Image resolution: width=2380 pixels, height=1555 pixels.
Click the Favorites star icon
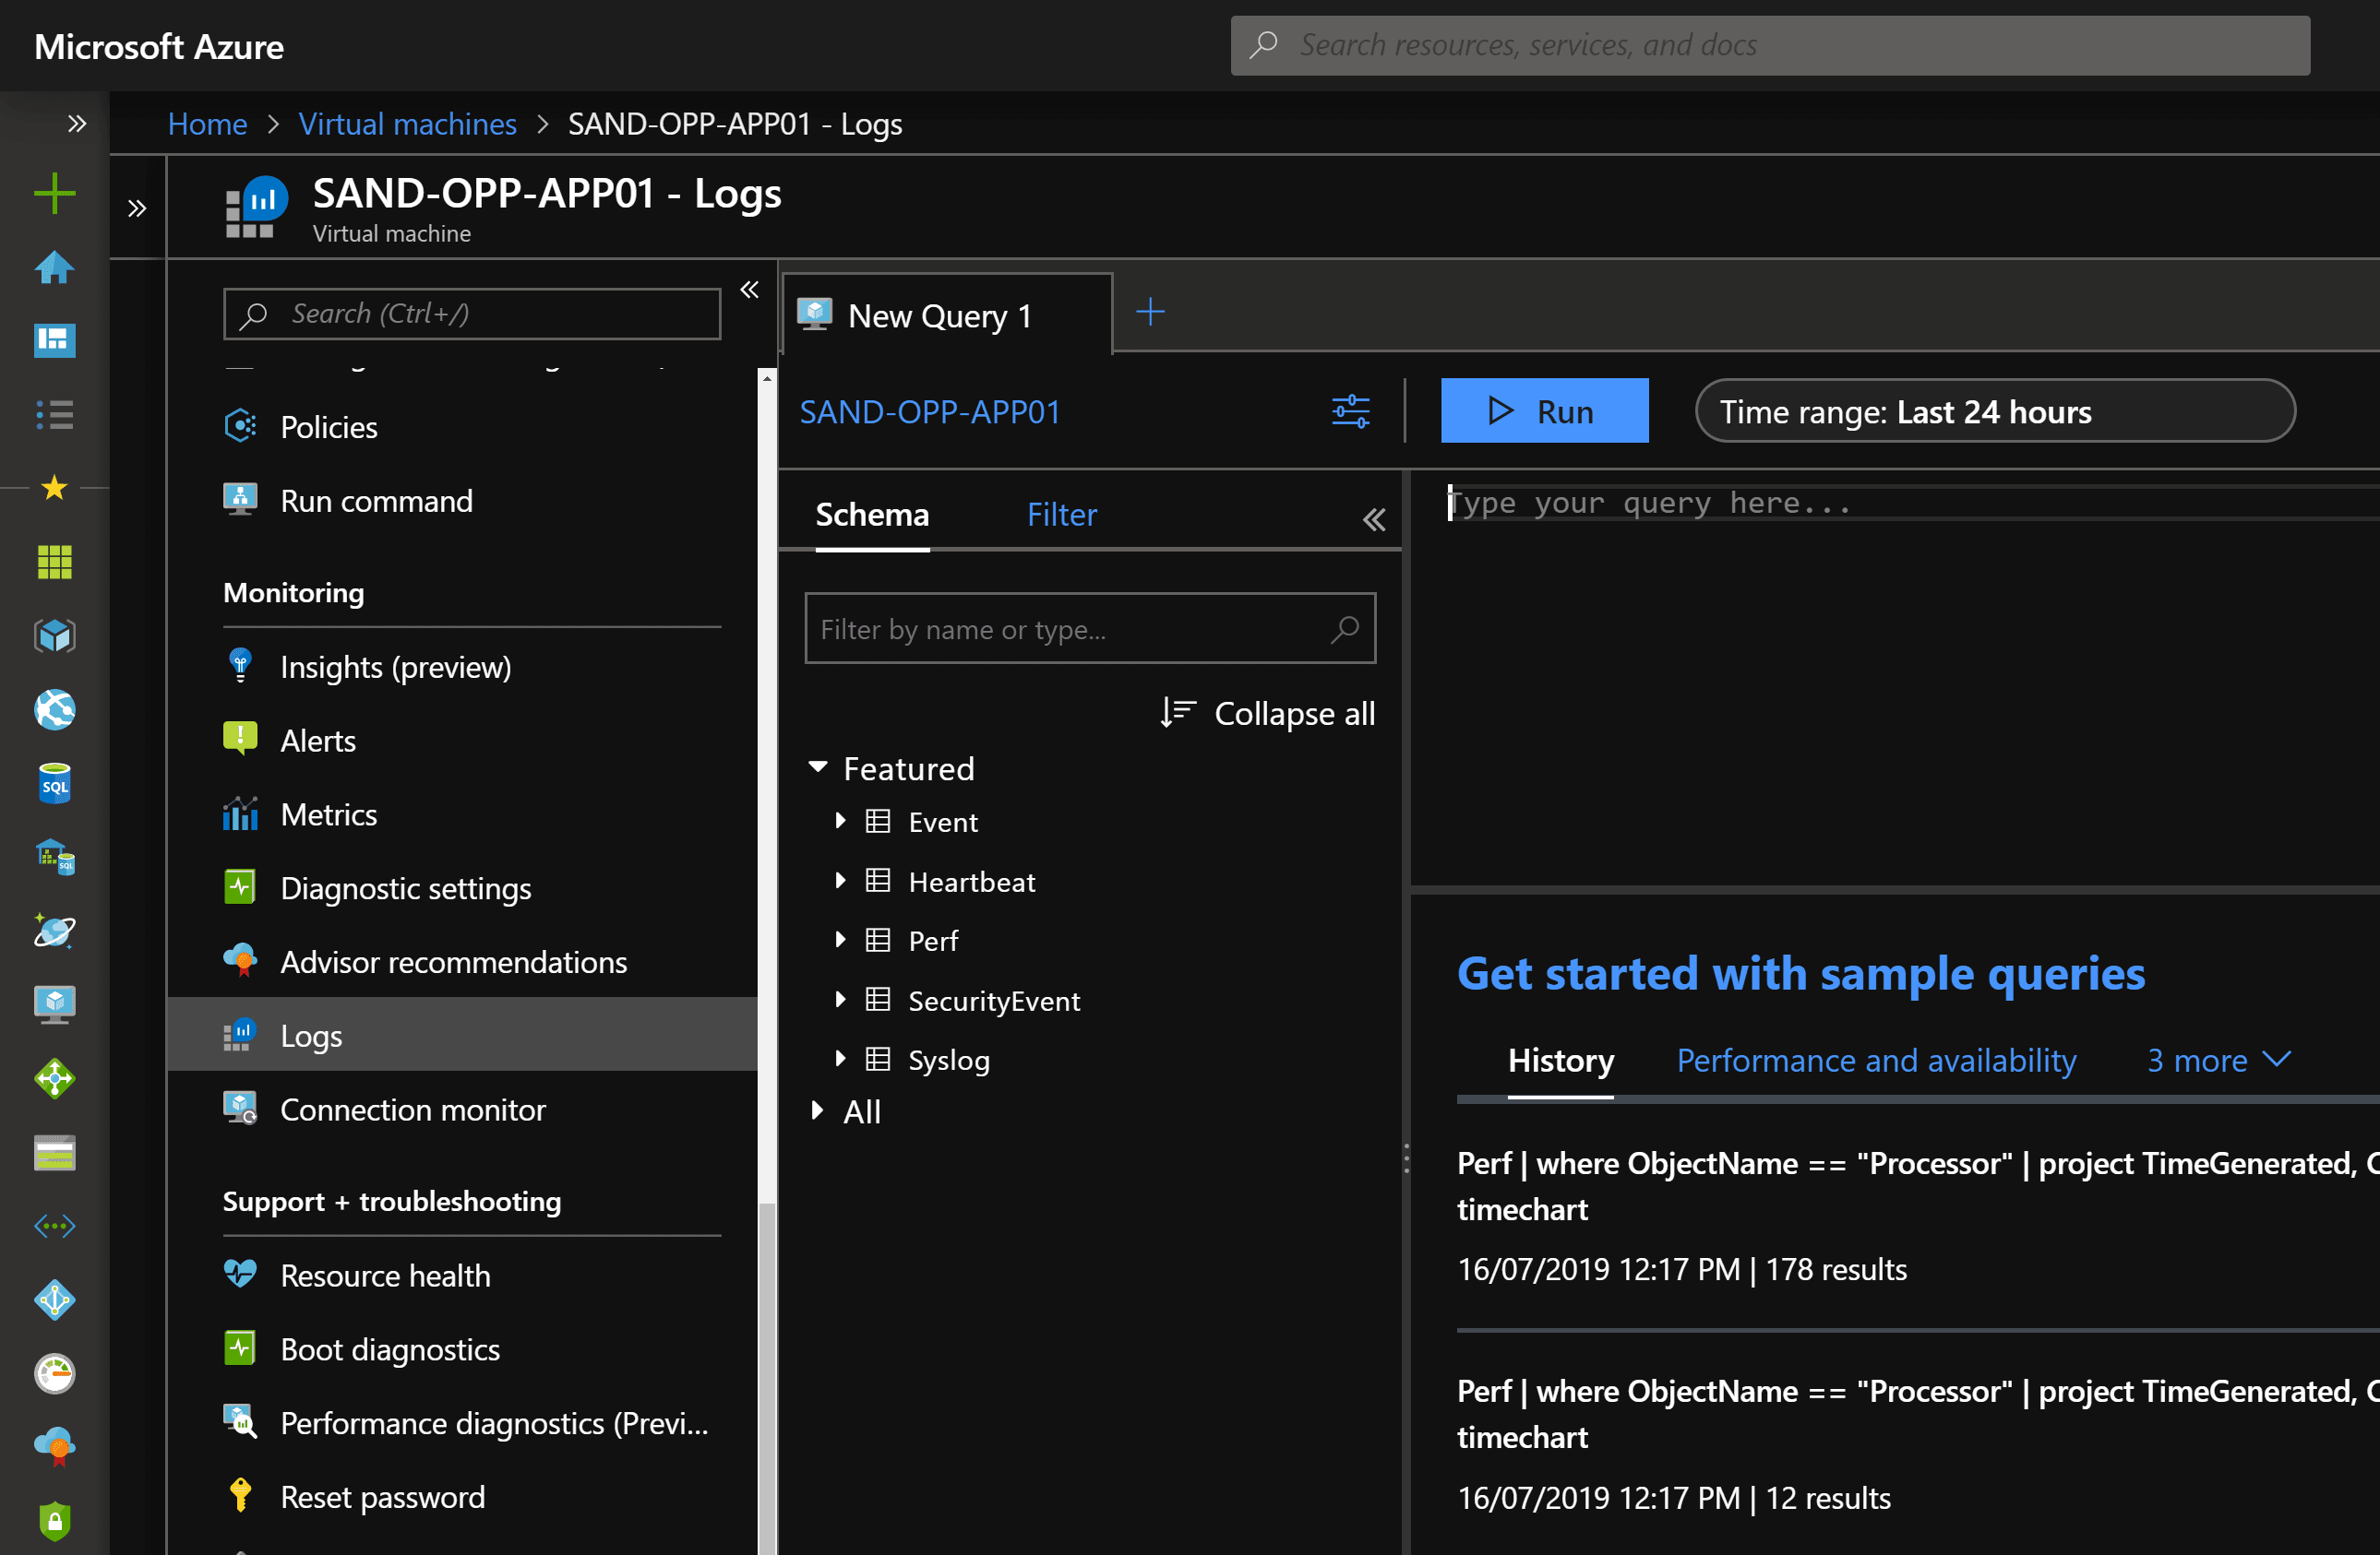54,488
